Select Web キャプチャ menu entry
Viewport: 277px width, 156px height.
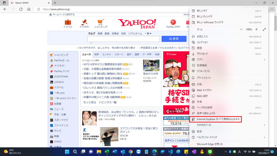point(229,90)
